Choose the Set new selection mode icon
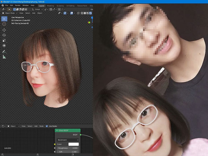208x156 pixels. click(15, 9)
